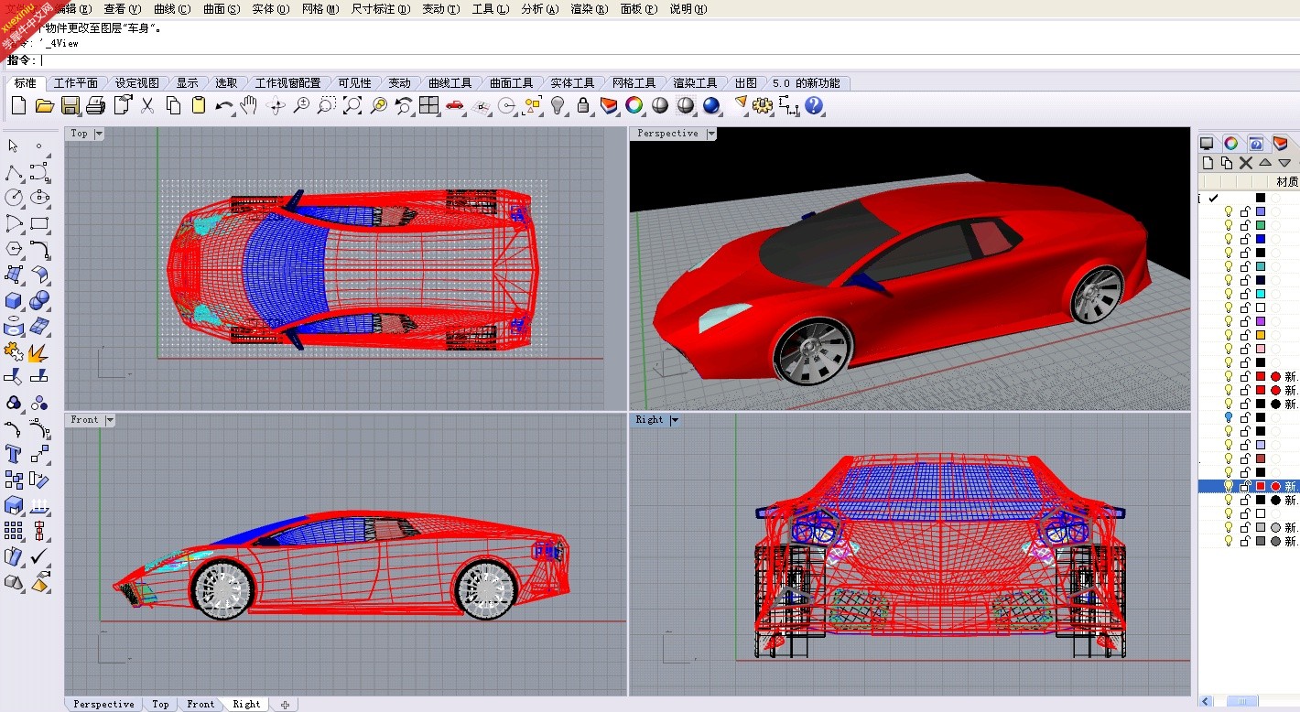Click the toolbar light bulb hide-objects icon
The width and height of the screenshot is (1300, 712).
(558, 106)
